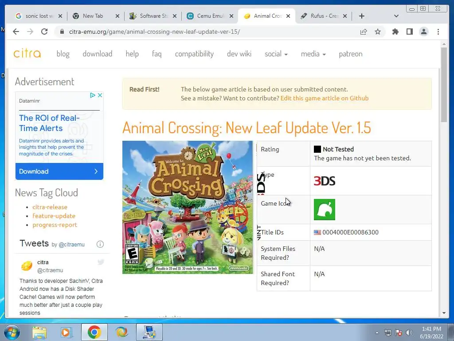Share this page via address bar icon

tap(364, 32)
